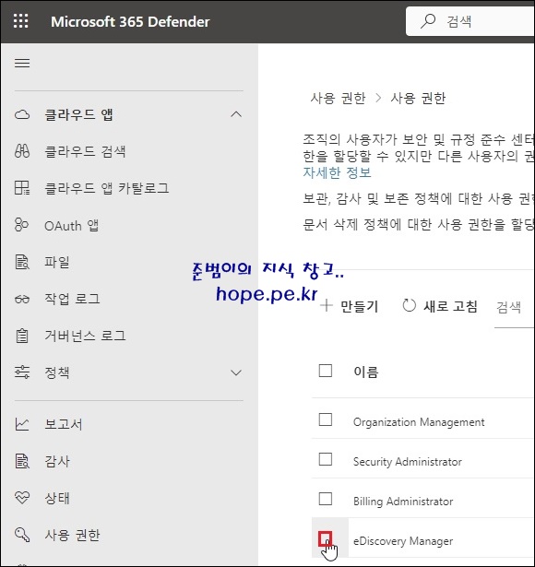This screenshot has height=567, width=535.
Task: Check the Billing Administrator row checkbox
Action: point(326,499)
